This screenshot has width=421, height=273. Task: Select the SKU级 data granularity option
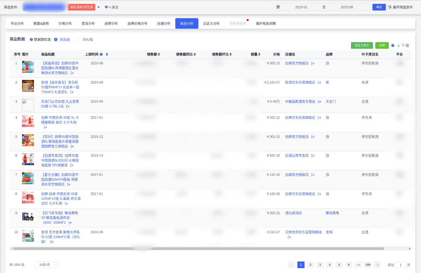click(x=79, y=39)
